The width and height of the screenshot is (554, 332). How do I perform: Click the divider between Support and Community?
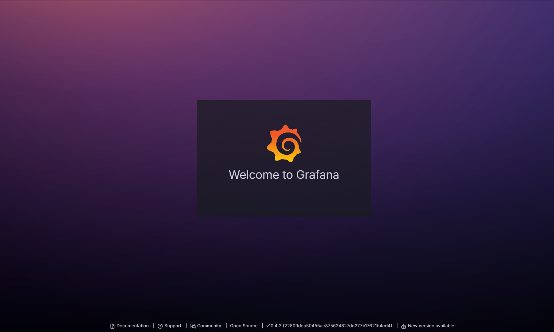(x=186, y=326)
